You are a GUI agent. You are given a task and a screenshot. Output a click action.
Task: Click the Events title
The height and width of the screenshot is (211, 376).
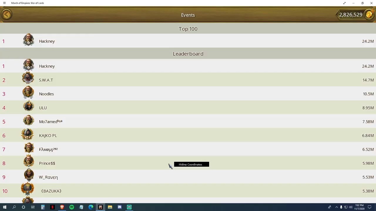pos(188,15)
